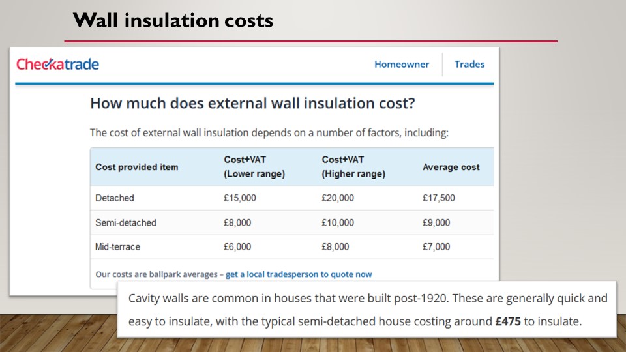The height and width of the screenshot is (352, 626).
Task: Click the £9,000 average cost value
Action: (436, 223)
